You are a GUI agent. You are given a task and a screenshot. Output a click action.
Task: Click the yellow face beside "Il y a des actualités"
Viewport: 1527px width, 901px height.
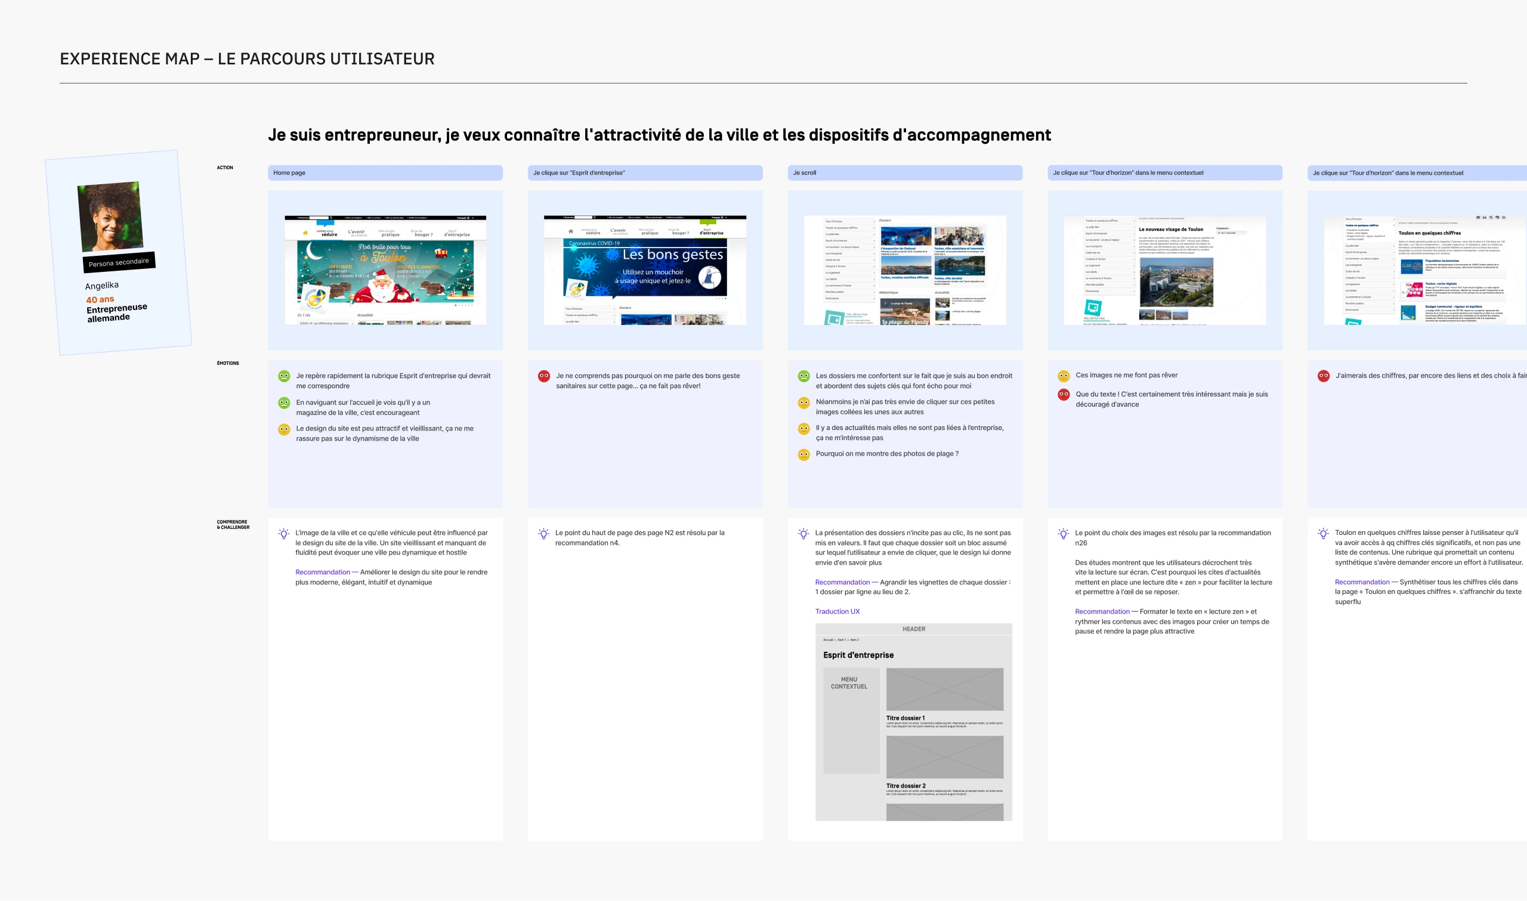[x=804, y=429]
